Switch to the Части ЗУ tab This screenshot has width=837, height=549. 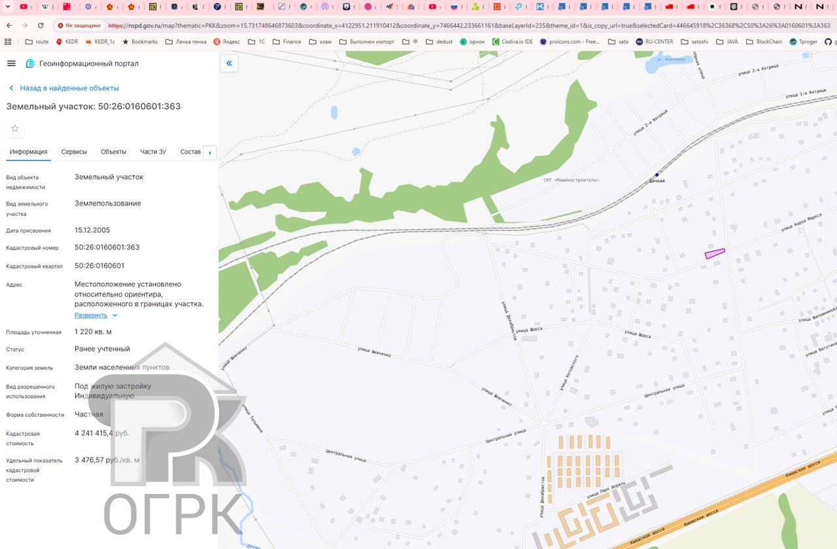click(153, 152)
